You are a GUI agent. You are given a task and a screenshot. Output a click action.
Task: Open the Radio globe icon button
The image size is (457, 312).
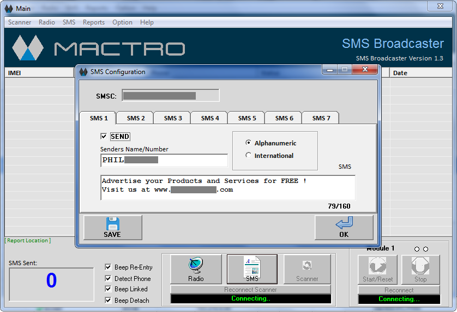pos(196,269)
